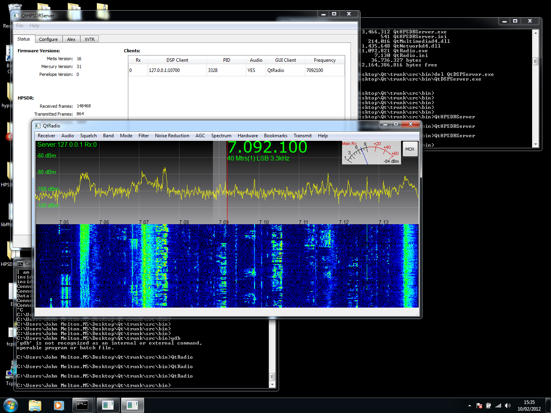The width and height of the screenshot is (551, 413).
Task: Open Windows Media Player from taskbar
Action: (59, 405)
